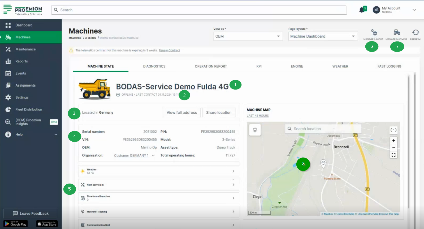424x229 pixels.
Task: Click the Manage Machine tractor icon
Action: [396, 33]
